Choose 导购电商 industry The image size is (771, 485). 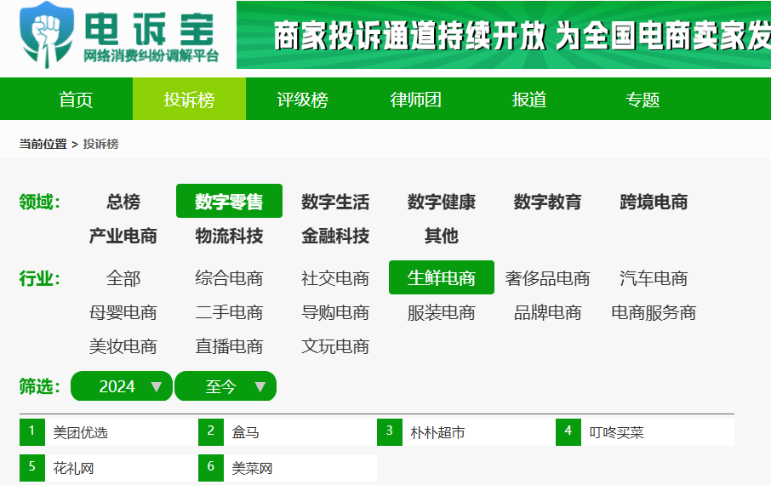335,312
